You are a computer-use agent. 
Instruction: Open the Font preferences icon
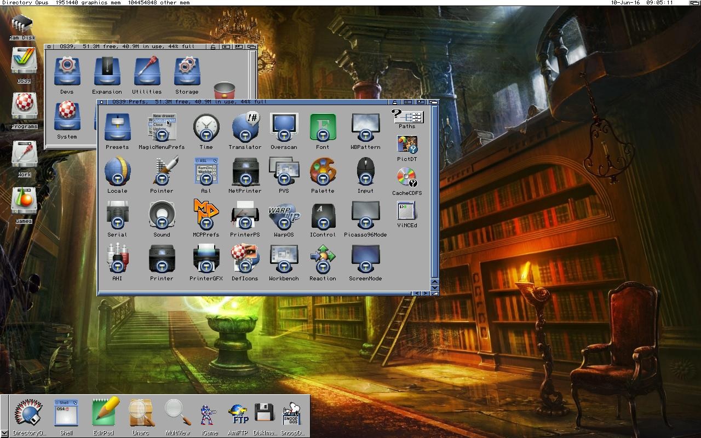click(323, 128)
